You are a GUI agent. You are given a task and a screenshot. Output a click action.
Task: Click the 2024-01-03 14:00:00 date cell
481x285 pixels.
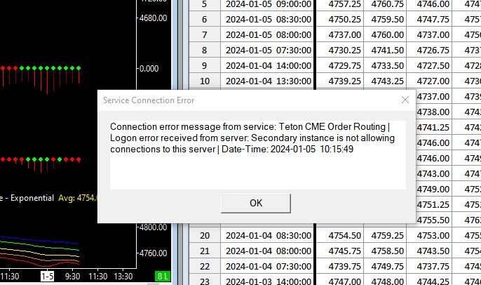click(268, 280)
